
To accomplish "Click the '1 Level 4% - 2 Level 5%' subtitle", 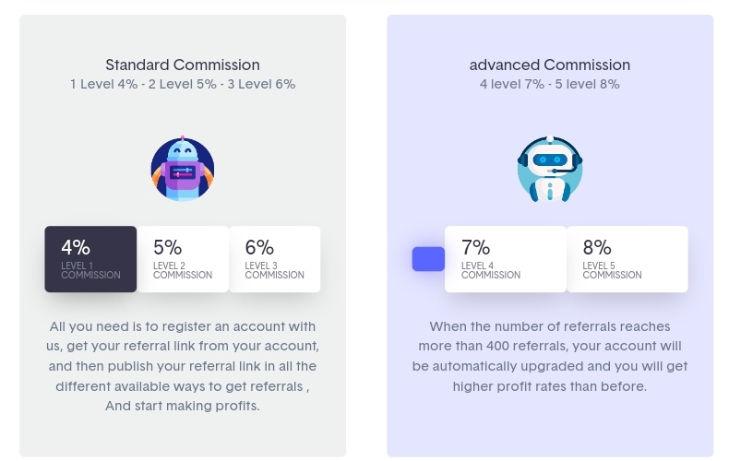I will pyautogui.click(x=183, y=84).
